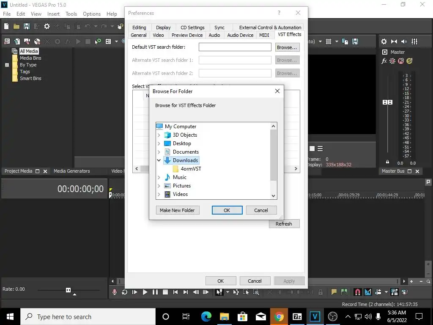Click the Refresh button in Preferences
This screenshot has height=325, width=433.
pyautogui.click(x=284, y=223)
